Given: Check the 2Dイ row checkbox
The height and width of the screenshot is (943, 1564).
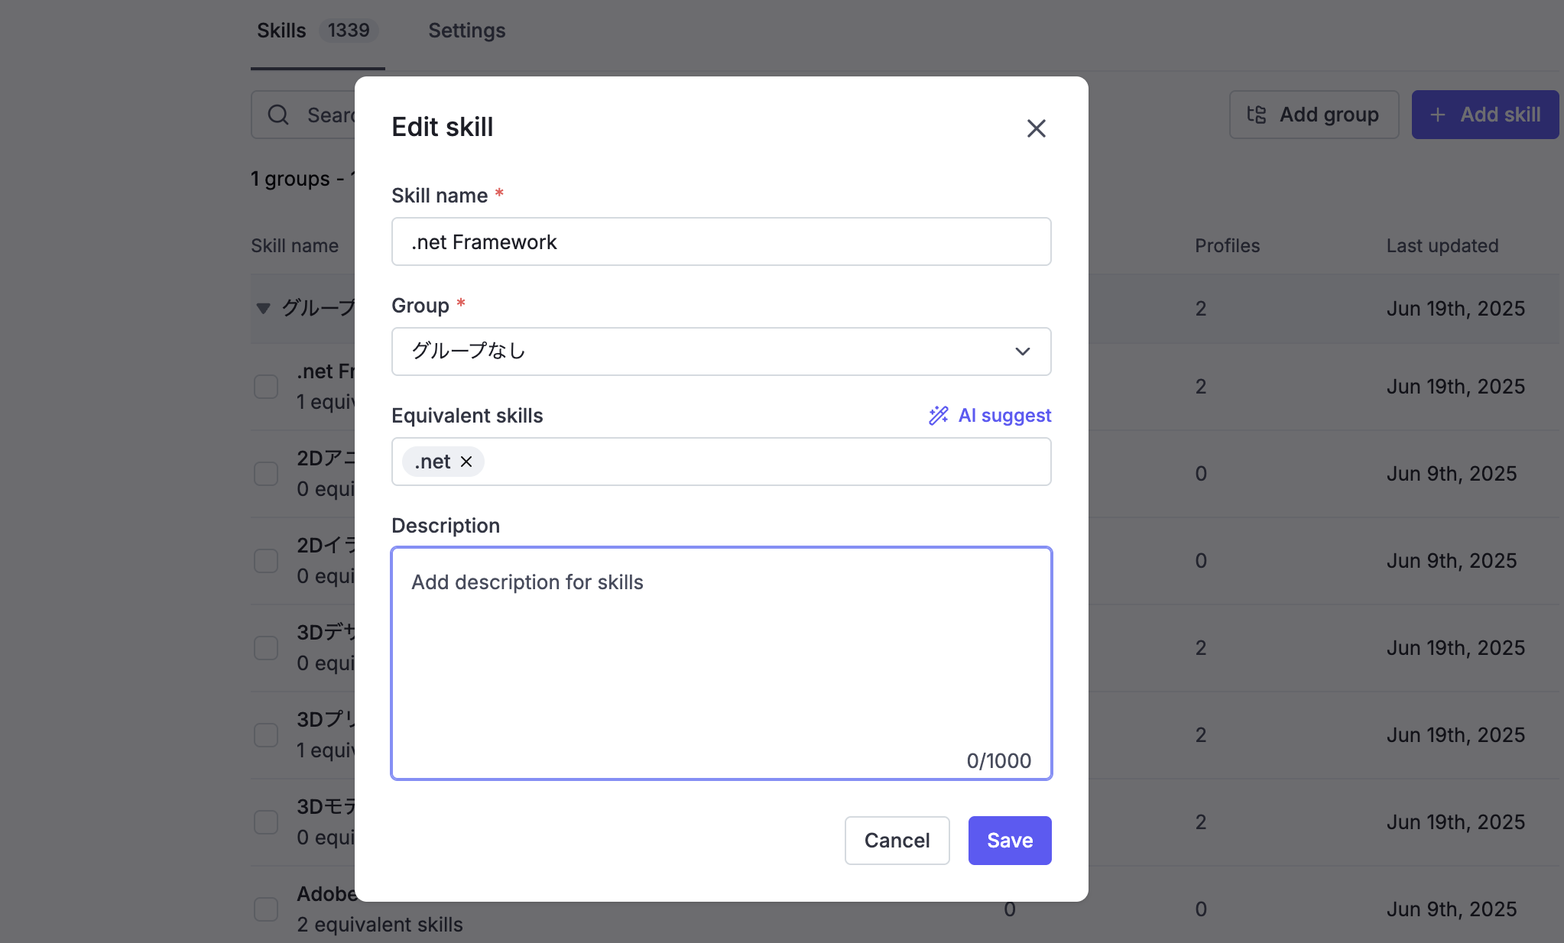Looking at the screenshot, I should pyautogui.click(x=266, y=561).
